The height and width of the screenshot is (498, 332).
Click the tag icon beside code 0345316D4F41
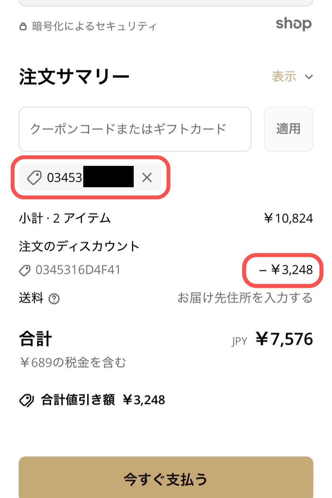tap(25, 271)
